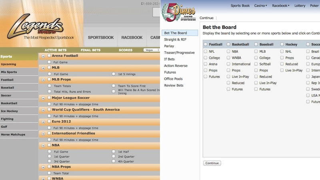
Task: Check NBA 3rd Quarter checkbox
Action: pos(49,161)
